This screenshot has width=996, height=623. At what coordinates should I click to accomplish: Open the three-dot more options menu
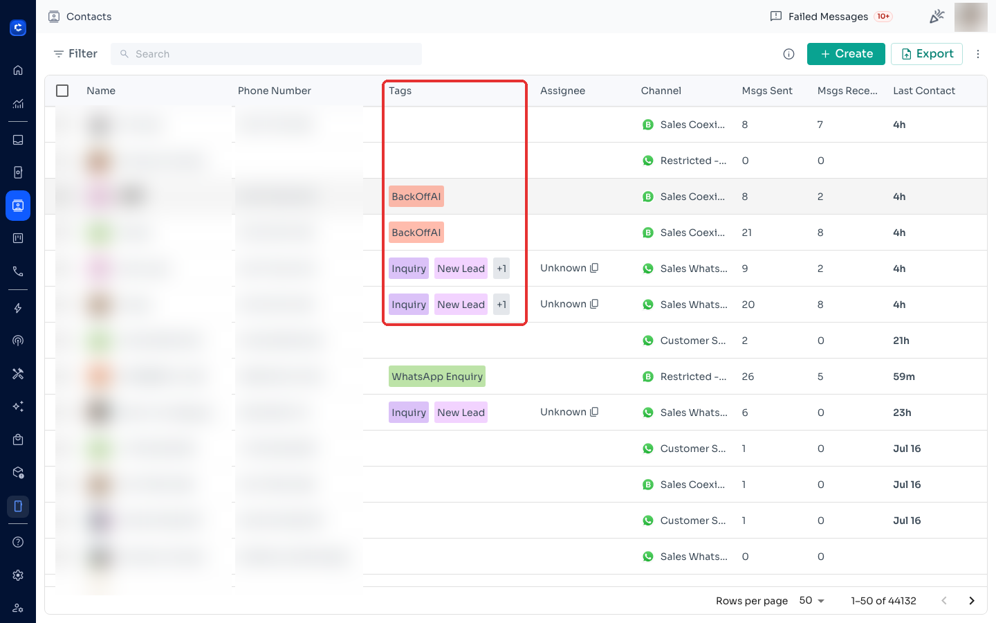pyautogui.click(x=978, y=54)
